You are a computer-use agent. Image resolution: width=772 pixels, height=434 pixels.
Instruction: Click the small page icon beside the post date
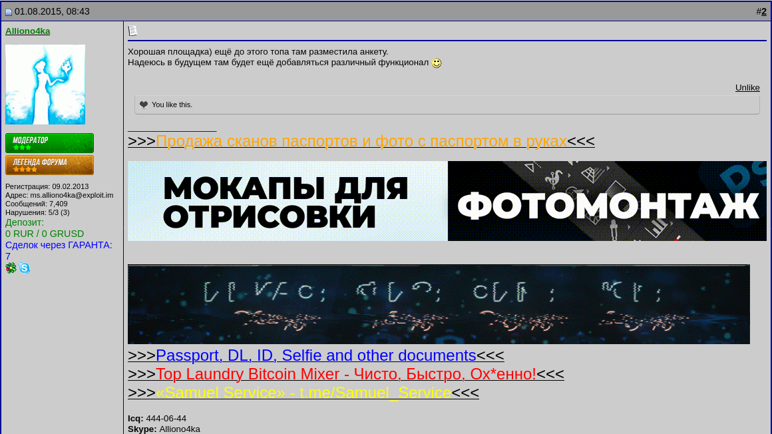point(8,11)
